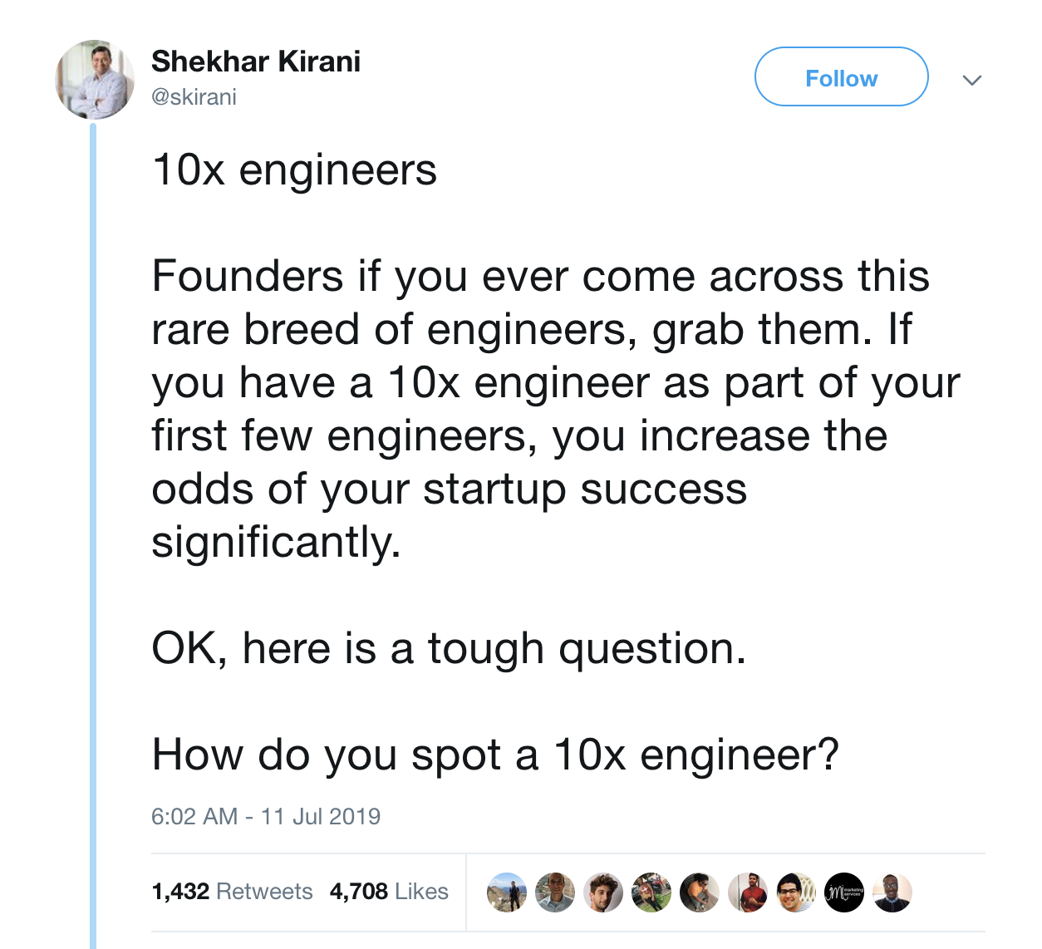This screenshot has width=1042, height=949.
Task: Open the black JM marketing services avatar
Action: (x=844, y=892)
